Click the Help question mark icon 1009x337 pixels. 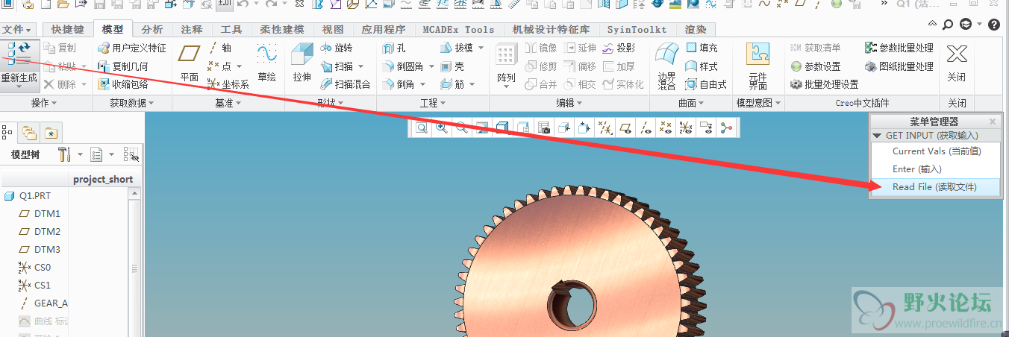993,25
